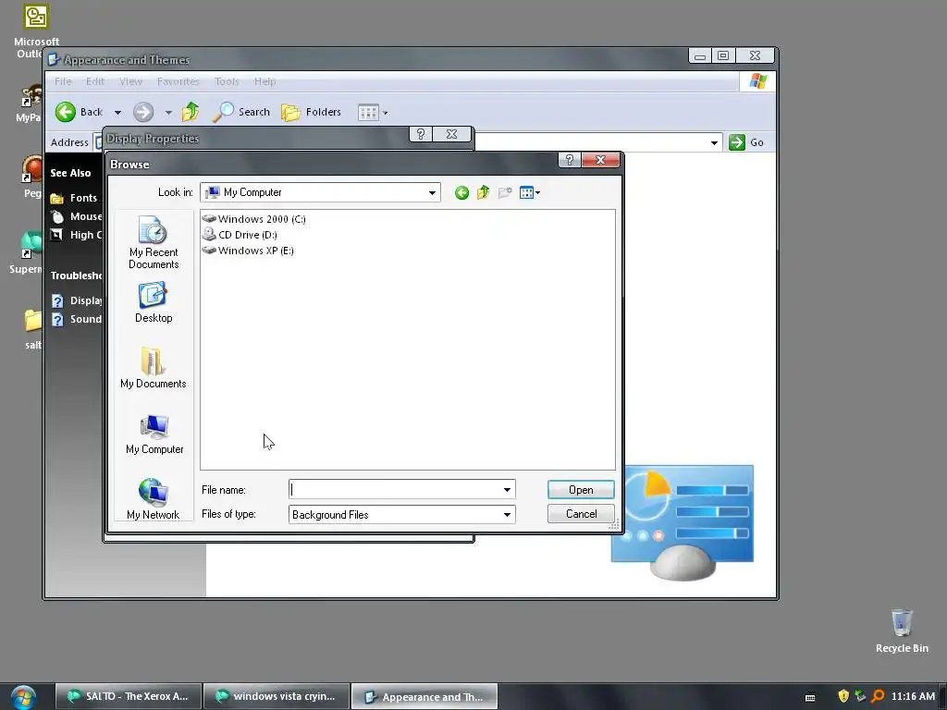Click the Open button
Screen dimensions: 947x710
pos(581,490)
